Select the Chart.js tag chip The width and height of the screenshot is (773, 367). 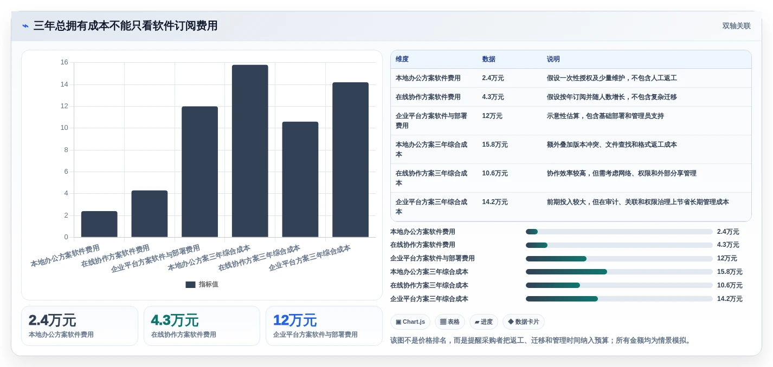pyautogui.click(x=410, y=322)
